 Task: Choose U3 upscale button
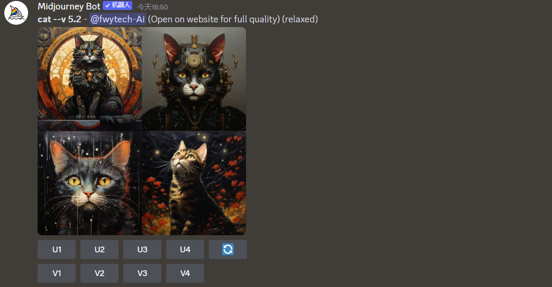pyautogui.click(x=142, y=249)
